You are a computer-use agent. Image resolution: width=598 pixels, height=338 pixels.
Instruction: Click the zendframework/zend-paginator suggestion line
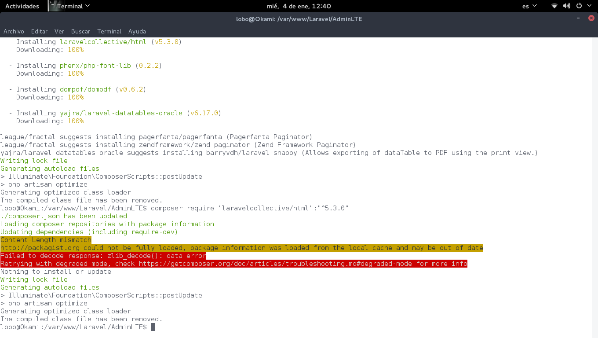pyautogui.click(x=178, y=145)
